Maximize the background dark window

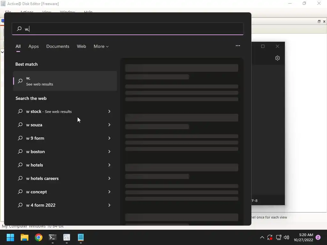[263, 46]
